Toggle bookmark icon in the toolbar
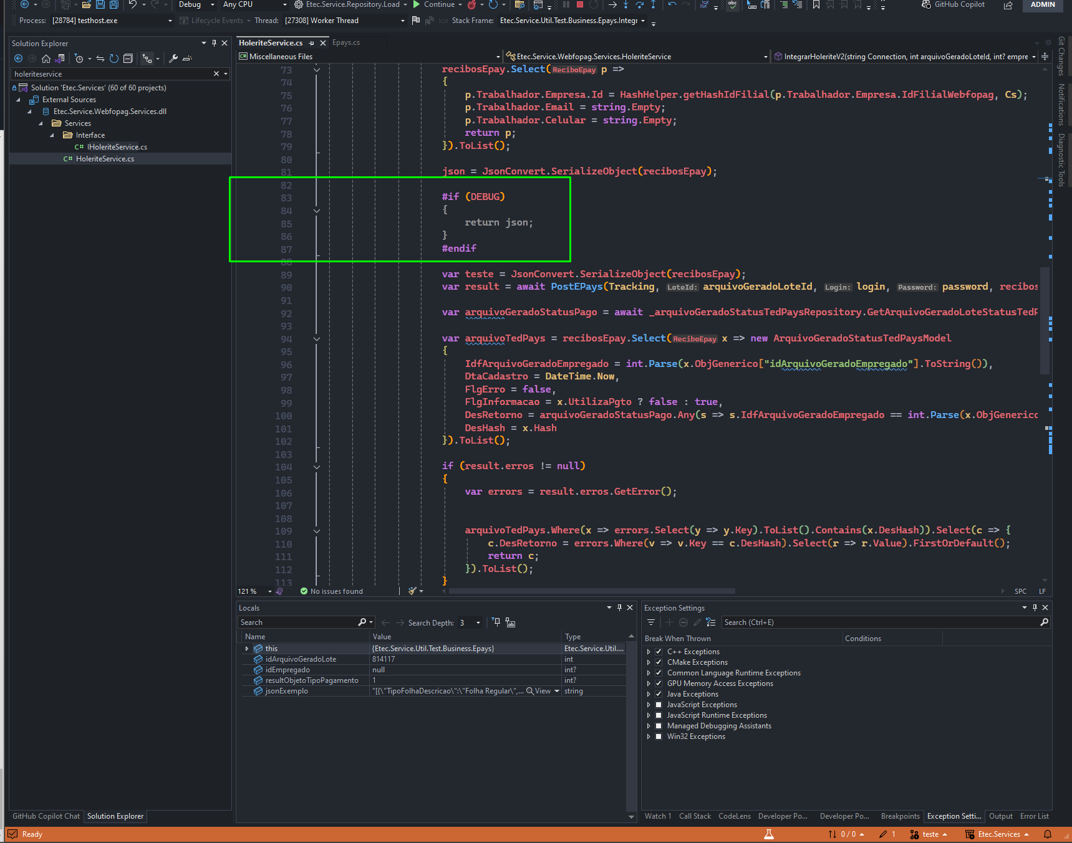 pos(816,4)
